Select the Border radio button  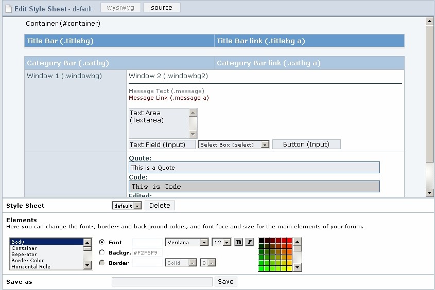point(101,263)
